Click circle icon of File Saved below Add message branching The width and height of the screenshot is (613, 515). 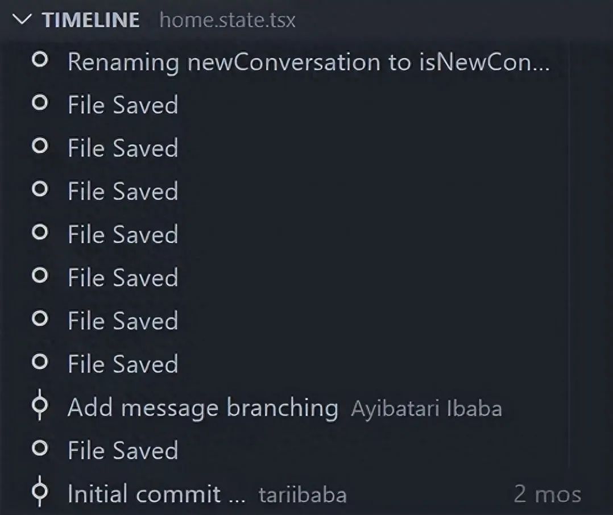click(39, 449)
